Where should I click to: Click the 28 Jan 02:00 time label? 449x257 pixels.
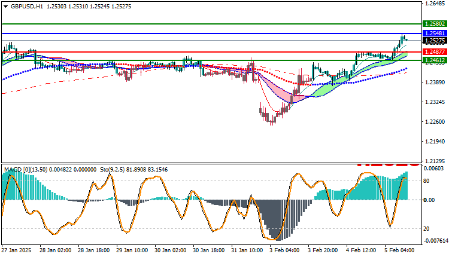click(x=55, y=250)
